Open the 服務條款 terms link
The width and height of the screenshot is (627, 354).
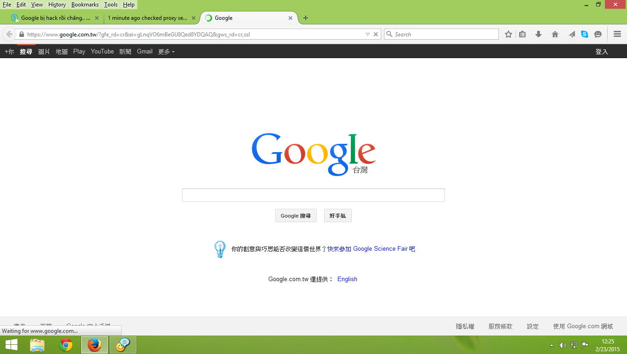501,326
